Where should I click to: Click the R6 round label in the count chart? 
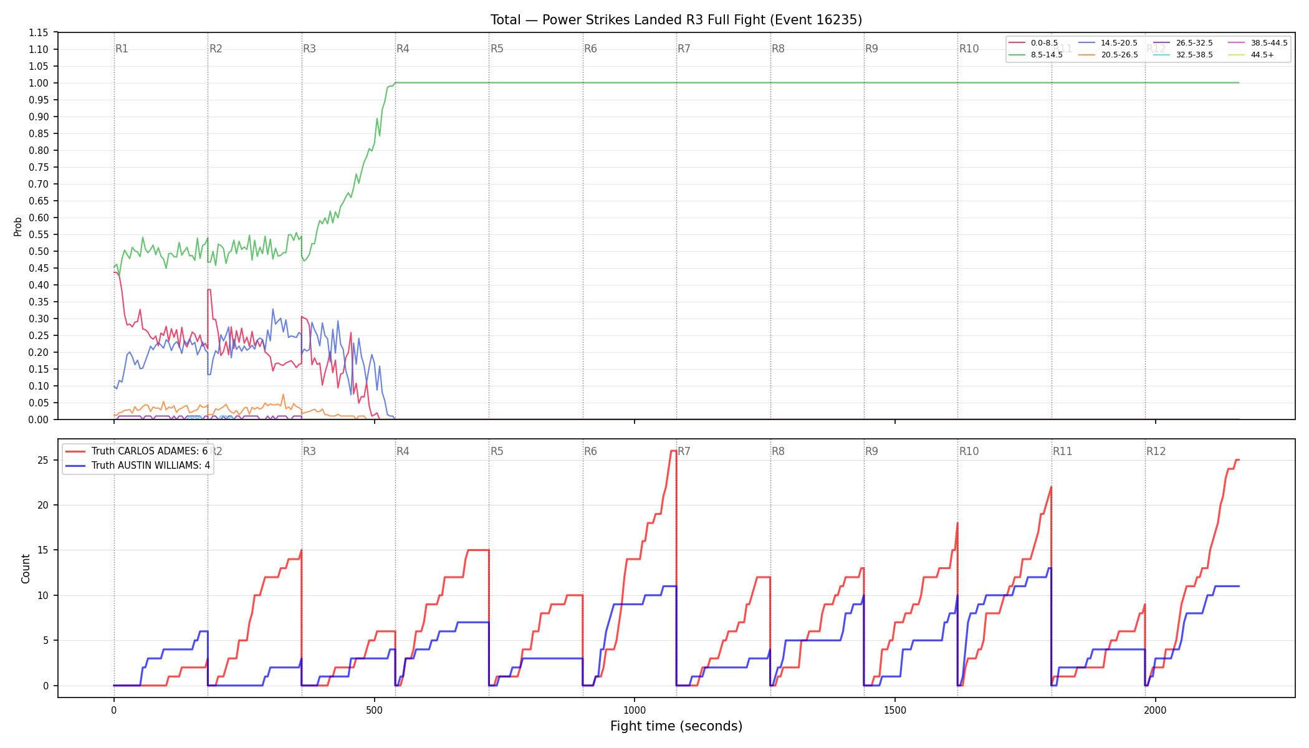point(590,451)
